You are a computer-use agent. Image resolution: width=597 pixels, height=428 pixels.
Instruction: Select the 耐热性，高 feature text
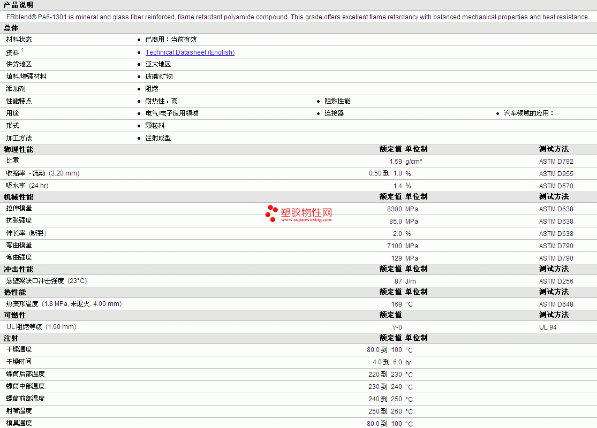[x=162, y=101]
